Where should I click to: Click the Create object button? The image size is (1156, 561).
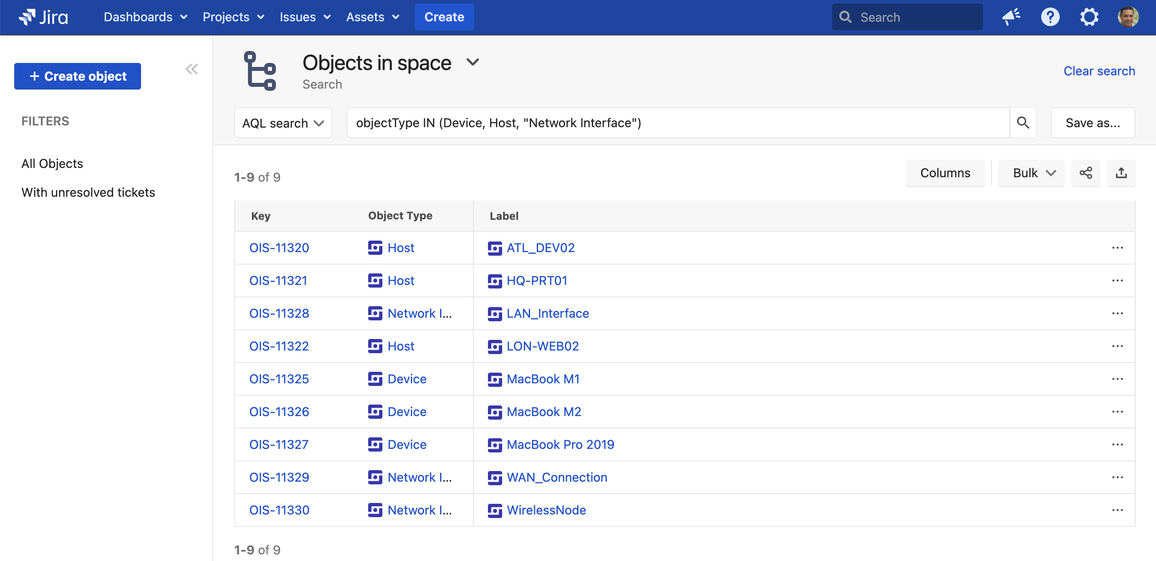(78, 76)
